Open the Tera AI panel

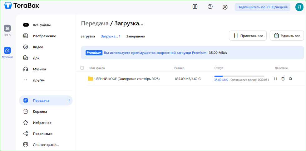[7, 30]
